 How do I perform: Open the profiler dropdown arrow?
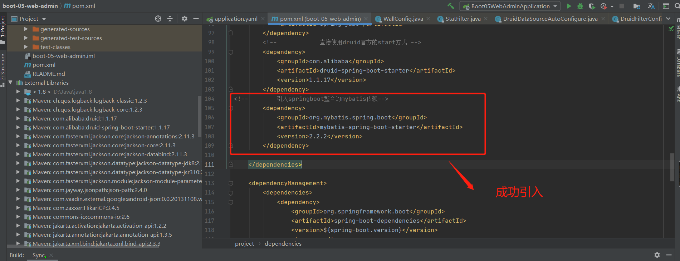tap(612, 6)
